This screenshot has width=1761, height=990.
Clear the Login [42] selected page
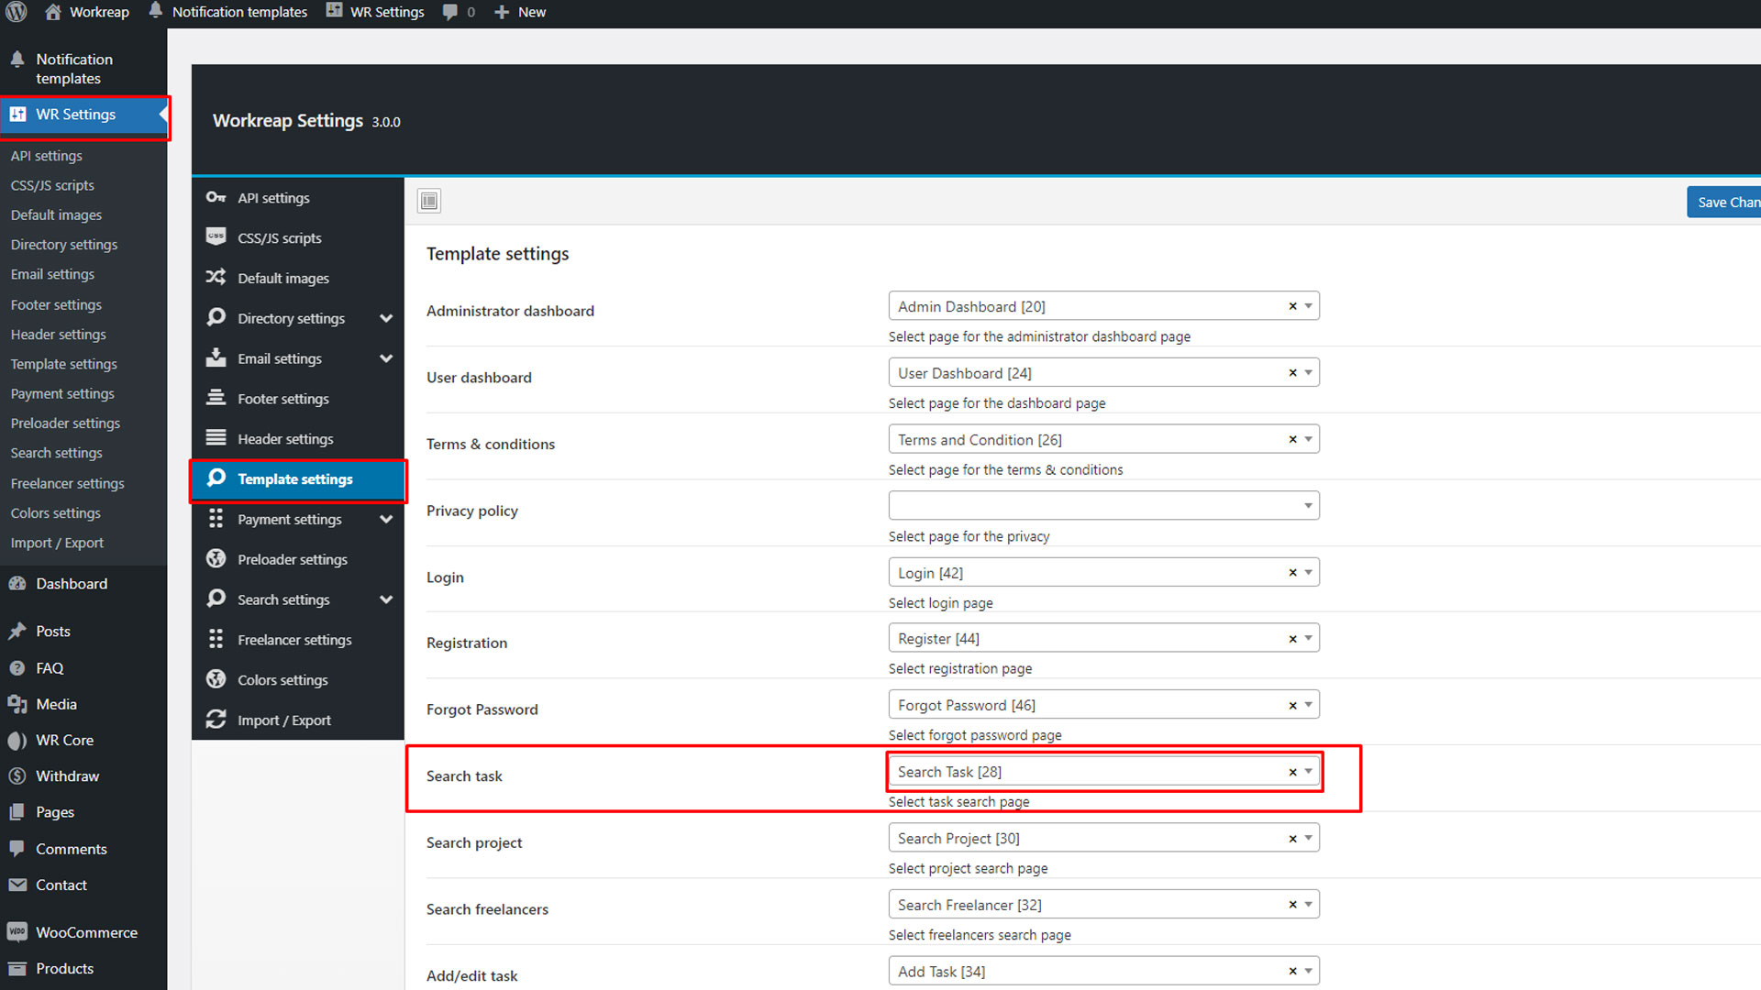(1292, 573)
